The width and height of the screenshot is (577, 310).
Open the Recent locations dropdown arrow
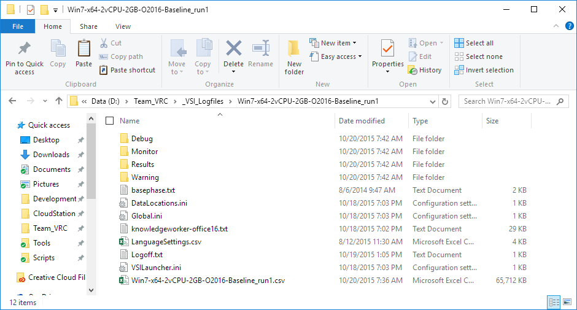45,101
